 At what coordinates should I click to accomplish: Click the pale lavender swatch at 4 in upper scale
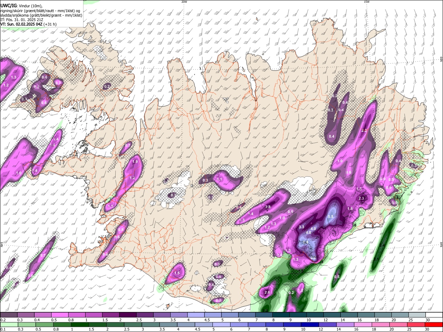coord(196,315)
